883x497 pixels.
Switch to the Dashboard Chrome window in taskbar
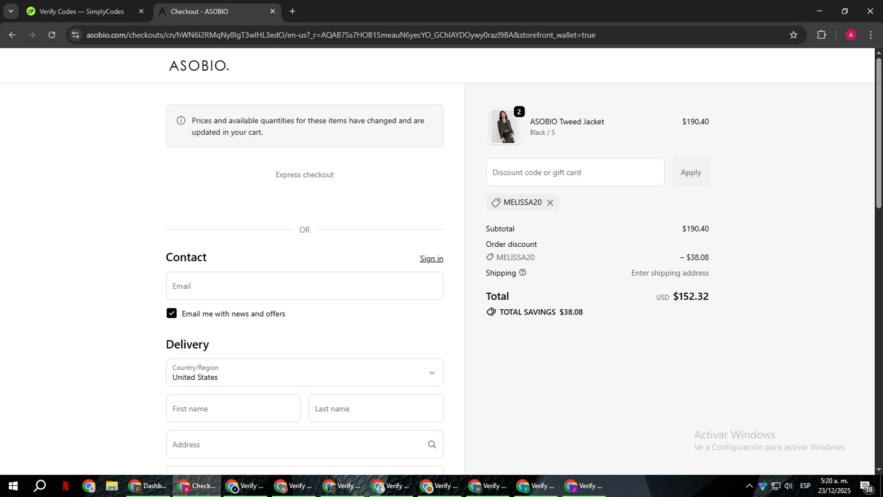click(148, 486)
